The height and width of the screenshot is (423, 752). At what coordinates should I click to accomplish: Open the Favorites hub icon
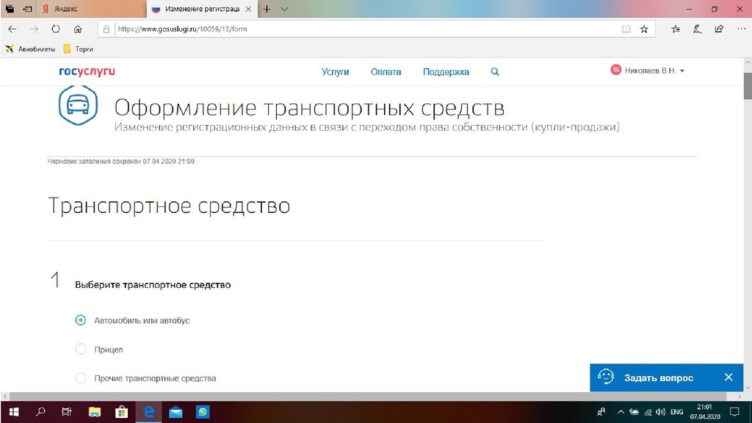click(x=676, y=29)
